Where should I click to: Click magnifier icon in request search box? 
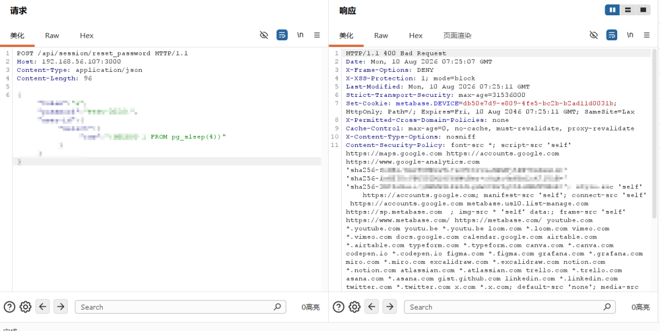point(277,307)
